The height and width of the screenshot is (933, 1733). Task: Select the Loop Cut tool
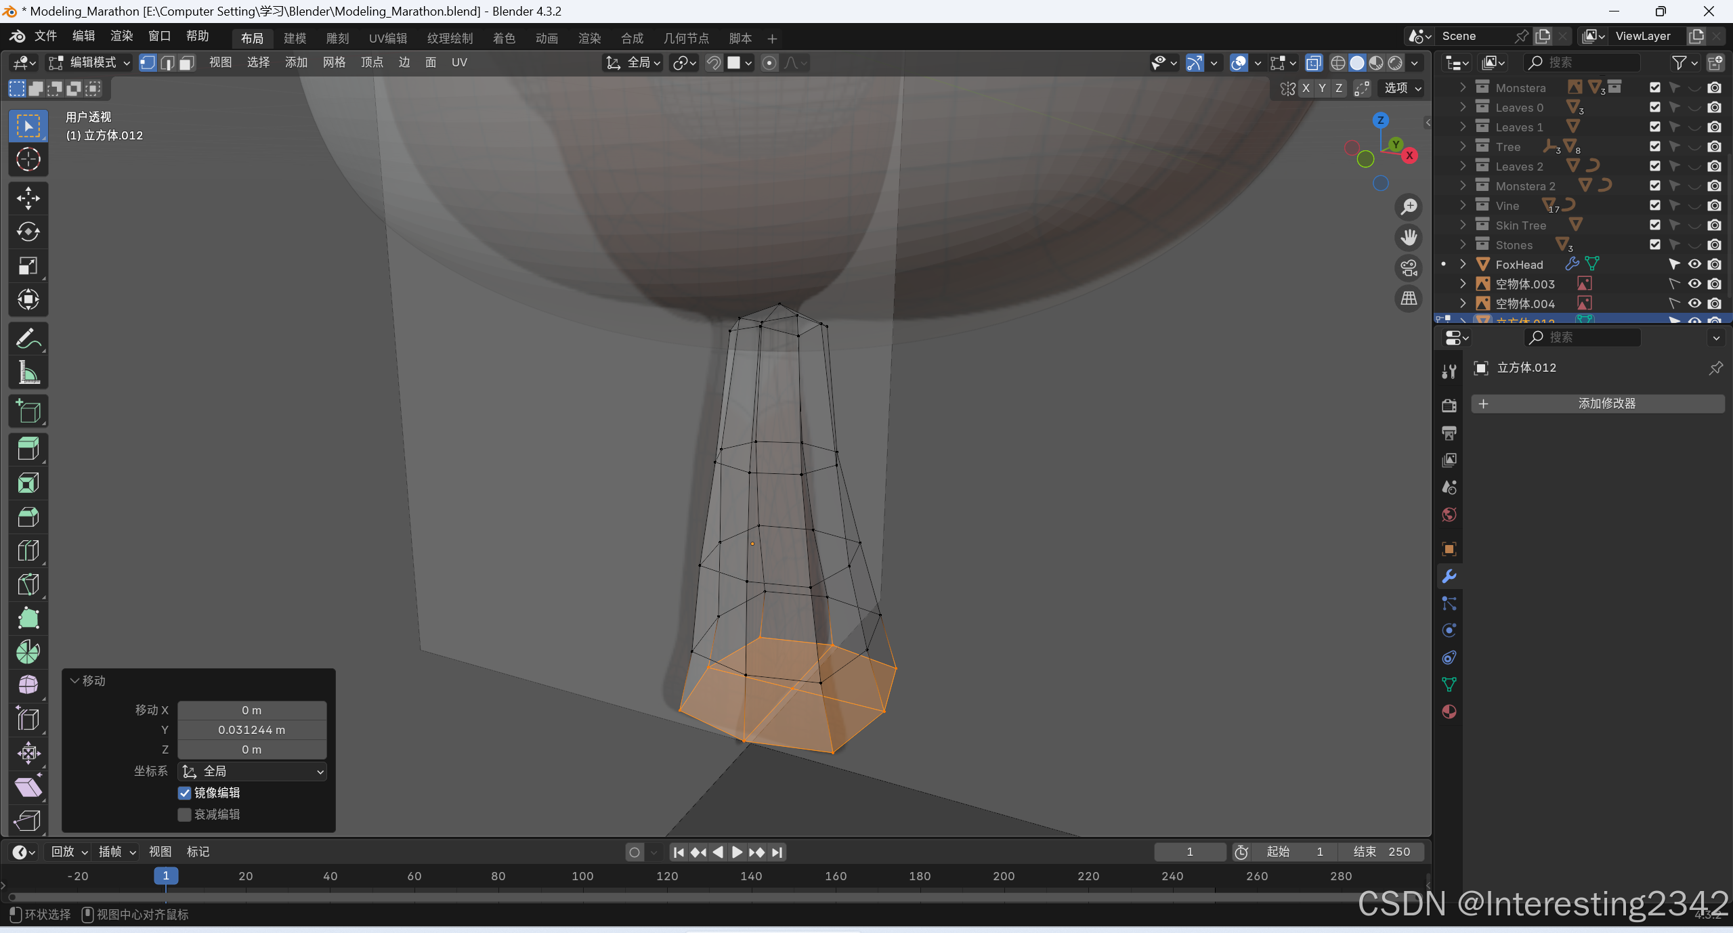pyautogui.click(x=28, y=550)
